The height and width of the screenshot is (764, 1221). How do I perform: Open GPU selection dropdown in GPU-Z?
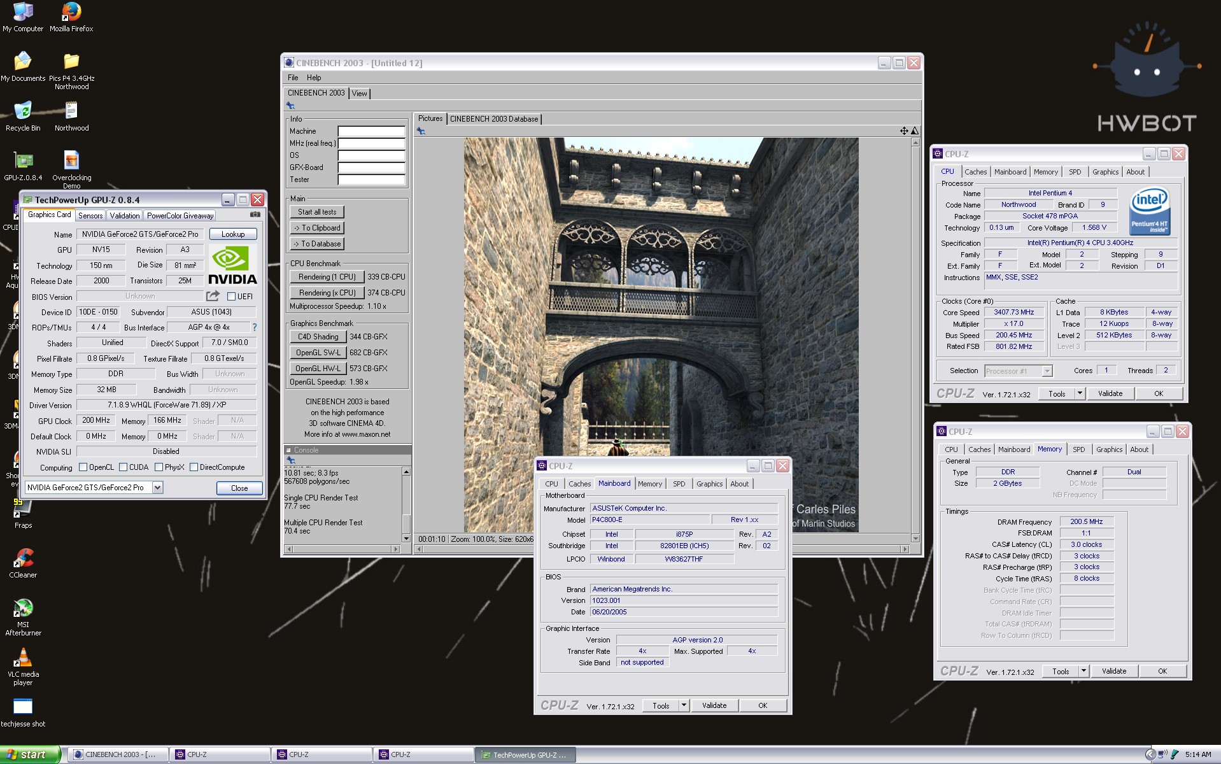point(157,488)
